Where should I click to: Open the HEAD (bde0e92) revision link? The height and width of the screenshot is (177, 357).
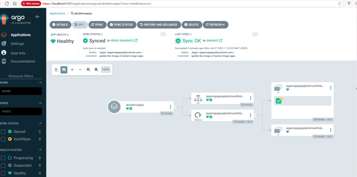click(x=124, y=40)
